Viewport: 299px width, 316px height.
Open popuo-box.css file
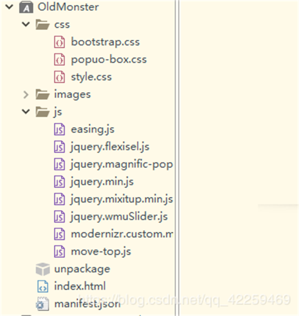point(109,60)
